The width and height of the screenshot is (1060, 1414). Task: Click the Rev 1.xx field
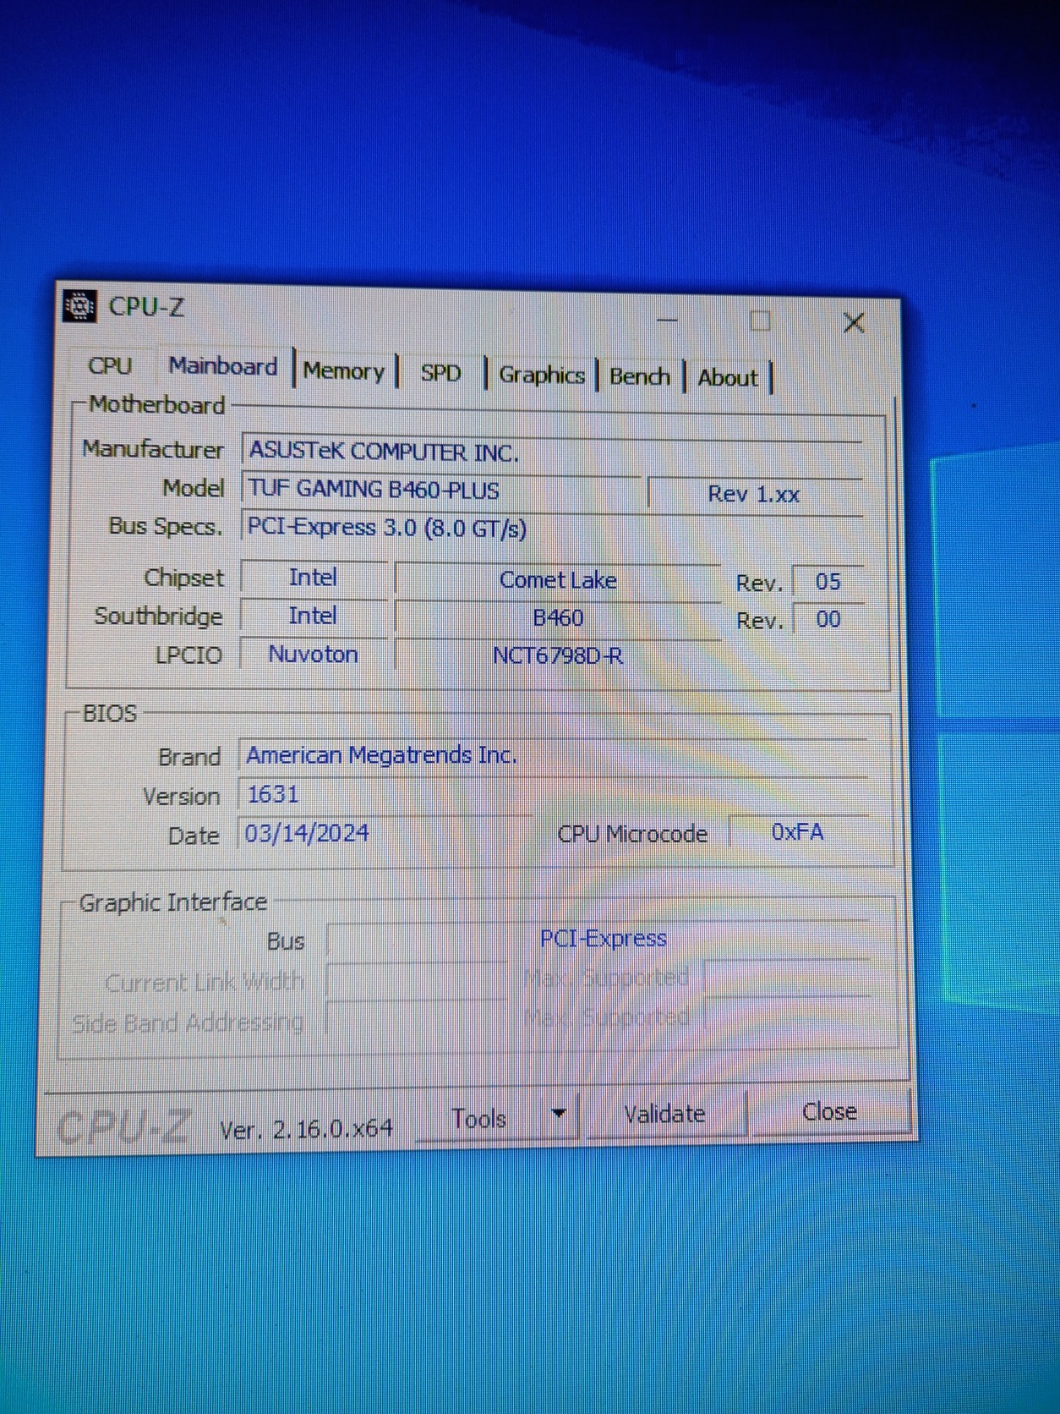[754, 494]
